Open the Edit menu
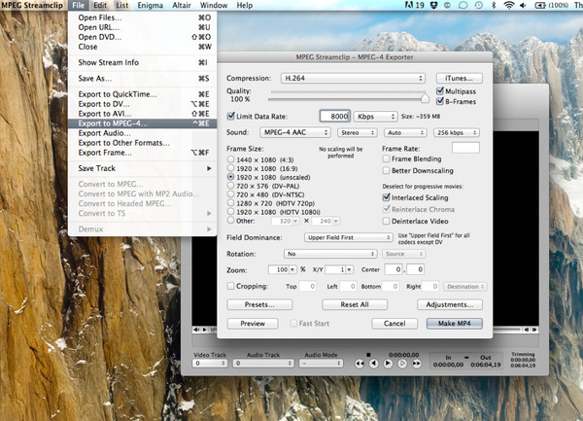Screen dimensions: 583x421 (100, 5)
